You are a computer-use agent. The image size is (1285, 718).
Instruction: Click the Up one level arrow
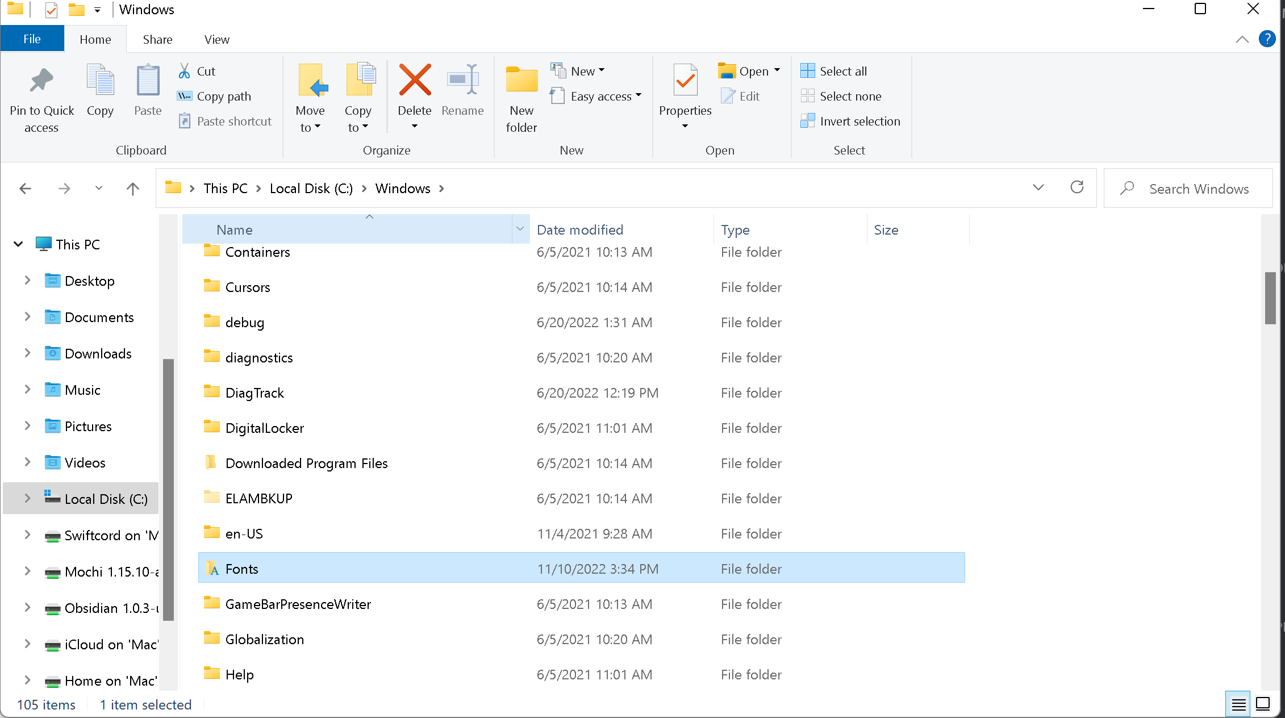coord(132,189)
